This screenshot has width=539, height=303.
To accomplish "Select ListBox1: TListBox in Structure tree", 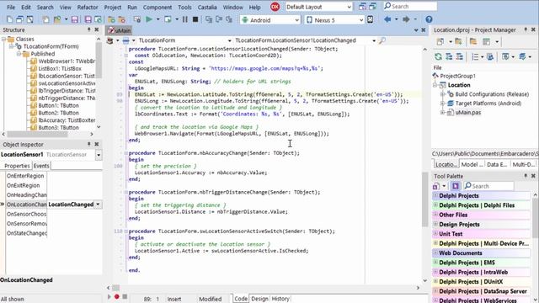I will pyautogui.click(x=60, y=69).
